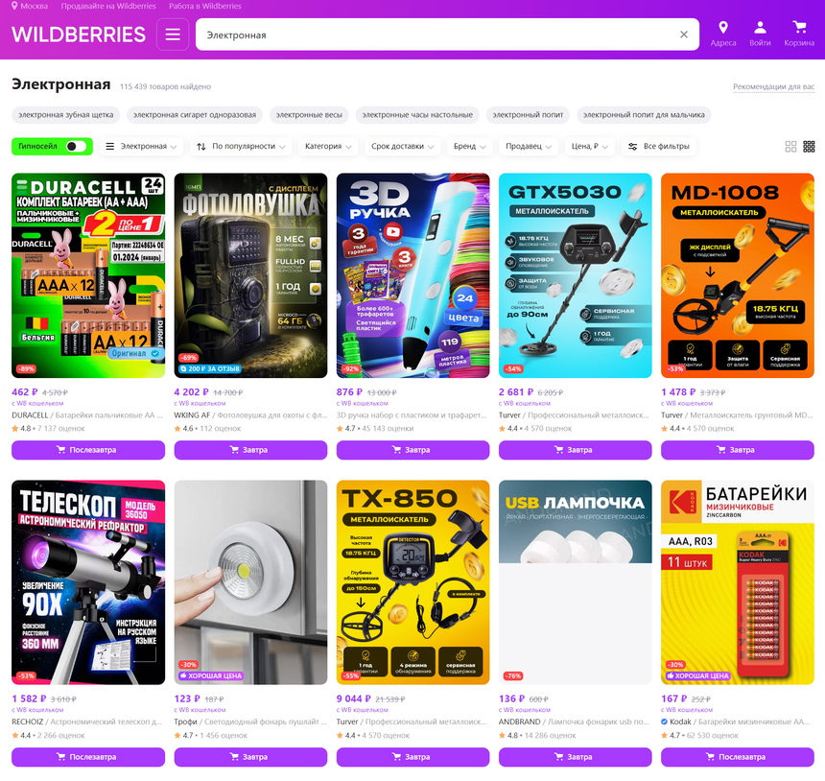Select электронная сигарет одноразовая chip

[x=195, y=115]
